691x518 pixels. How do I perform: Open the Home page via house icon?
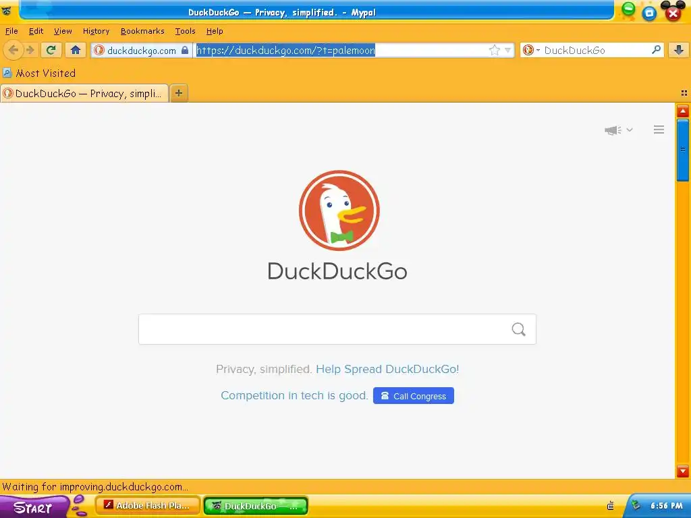76,50
